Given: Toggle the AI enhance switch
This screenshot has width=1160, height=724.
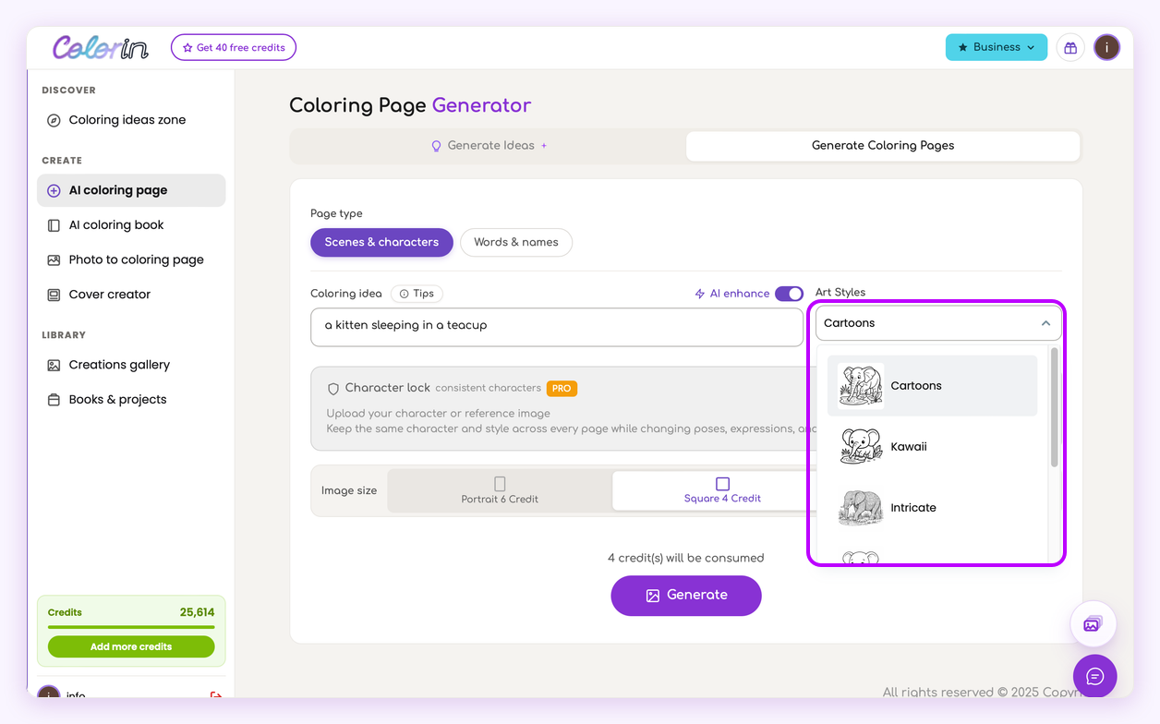Looking at the screenshot, I should [789, 294].
